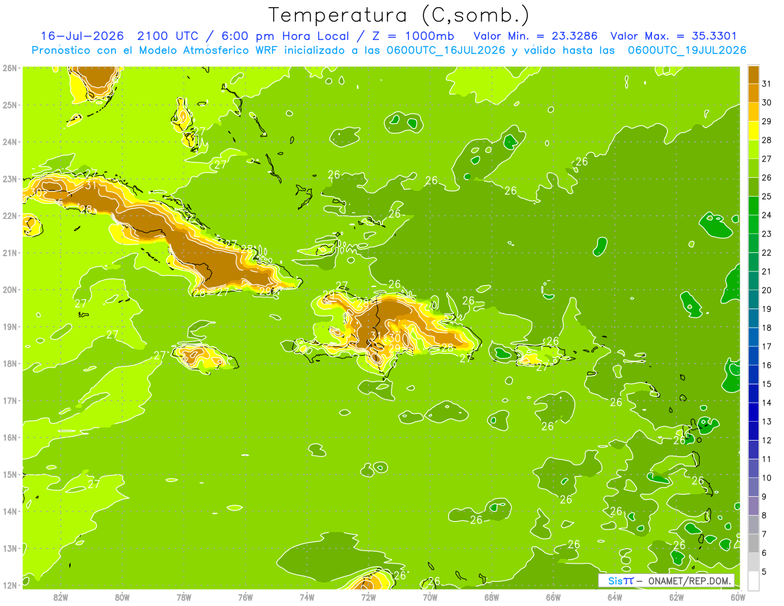Click the legend scale value 13

[766, 422]
